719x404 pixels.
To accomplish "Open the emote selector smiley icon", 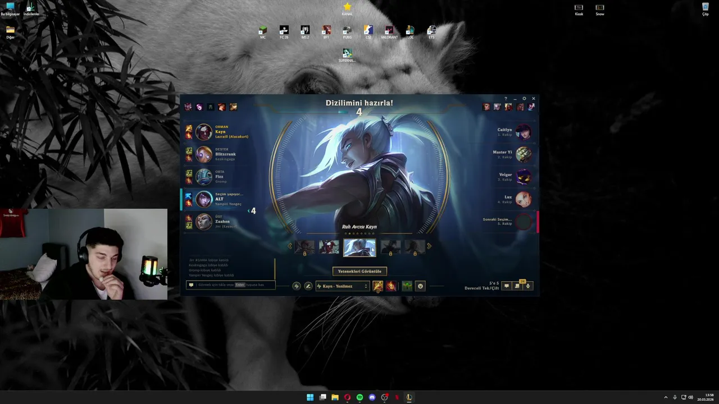I will point(420,286).
